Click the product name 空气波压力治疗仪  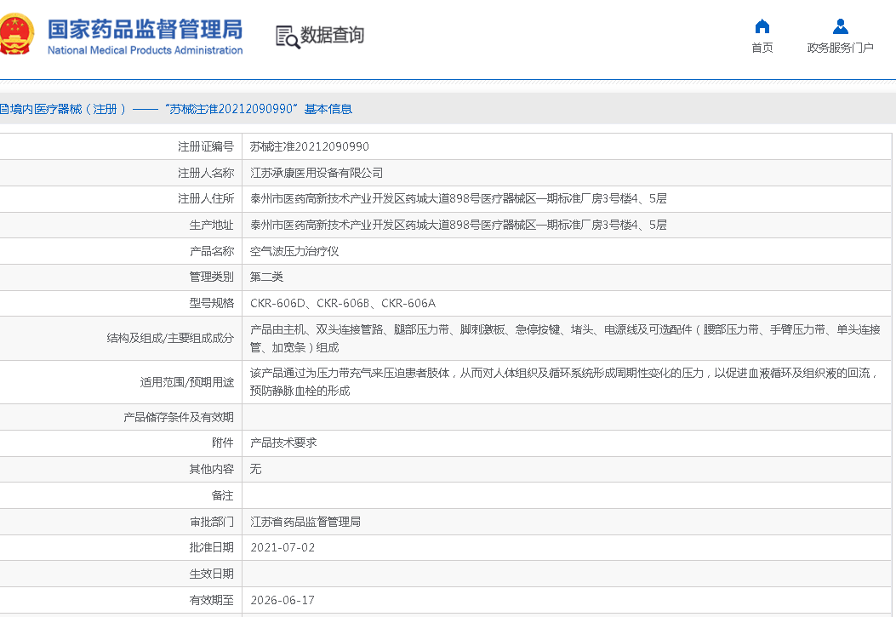tap(294, 251)
